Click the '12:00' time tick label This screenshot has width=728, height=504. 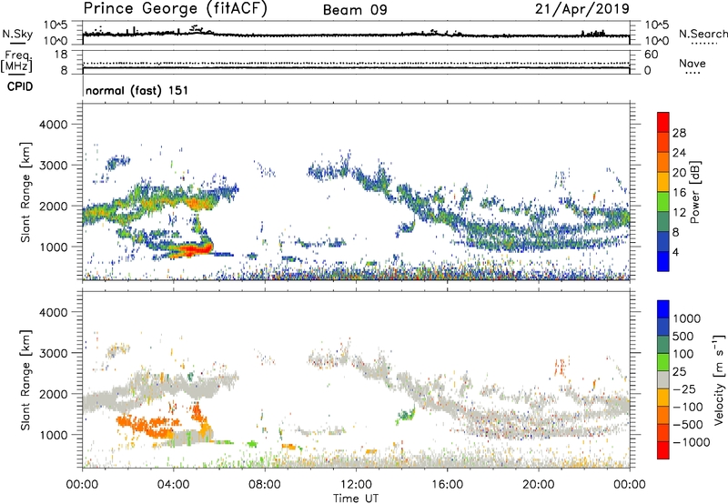(x=356, y=485)
